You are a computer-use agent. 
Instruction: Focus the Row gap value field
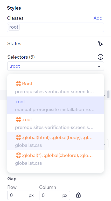pos(22,195)
